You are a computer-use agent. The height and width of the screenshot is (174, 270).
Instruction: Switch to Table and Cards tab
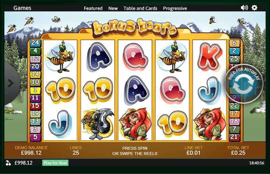140,8
